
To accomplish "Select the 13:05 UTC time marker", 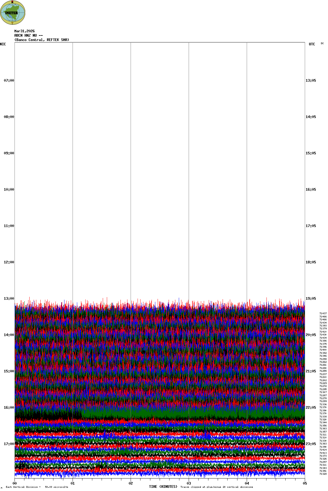I will pos(311,81).
